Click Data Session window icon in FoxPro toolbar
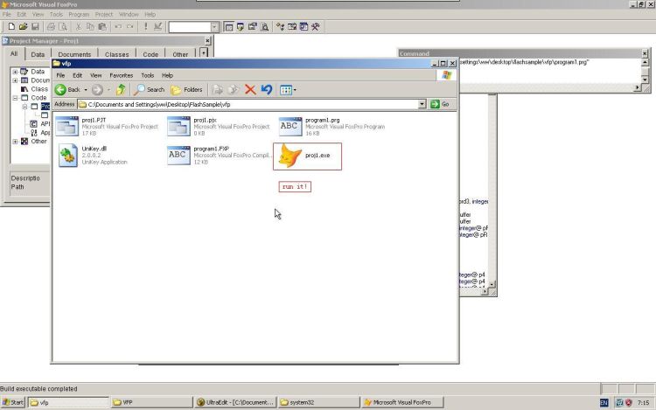 tap(241, 27)
